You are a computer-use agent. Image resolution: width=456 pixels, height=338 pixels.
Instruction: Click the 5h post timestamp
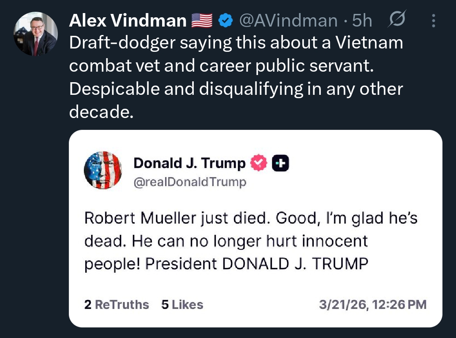[362, 20]
